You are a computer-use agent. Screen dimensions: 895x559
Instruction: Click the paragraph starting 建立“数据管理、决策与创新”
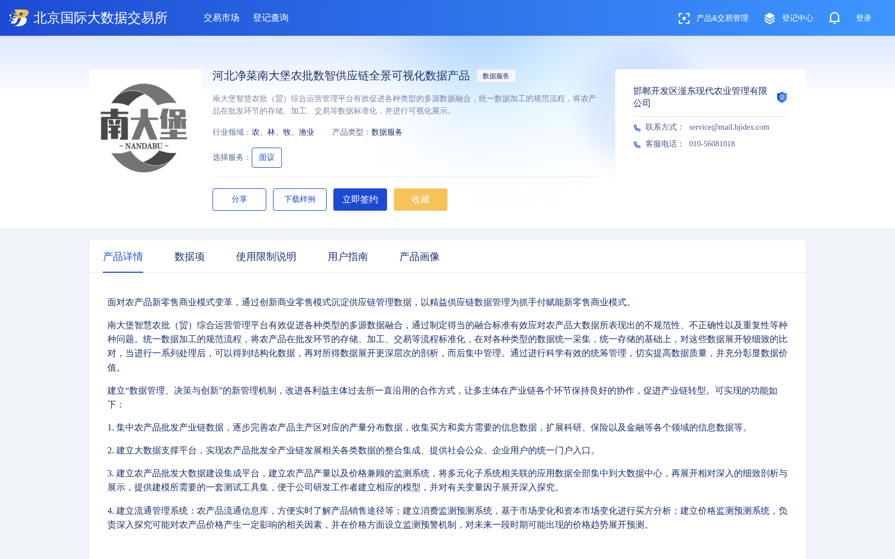point(442,397)
